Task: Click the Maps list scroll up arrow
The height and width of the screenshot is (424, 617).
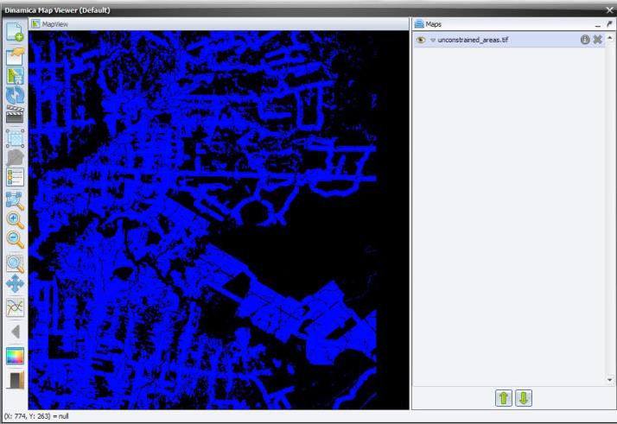Action: 610,38
